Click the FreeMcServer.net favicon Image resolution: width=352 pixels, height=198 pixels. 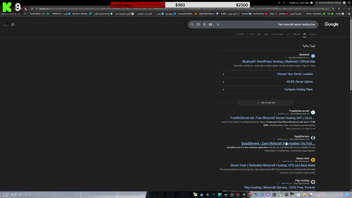[x=313, y=112]
